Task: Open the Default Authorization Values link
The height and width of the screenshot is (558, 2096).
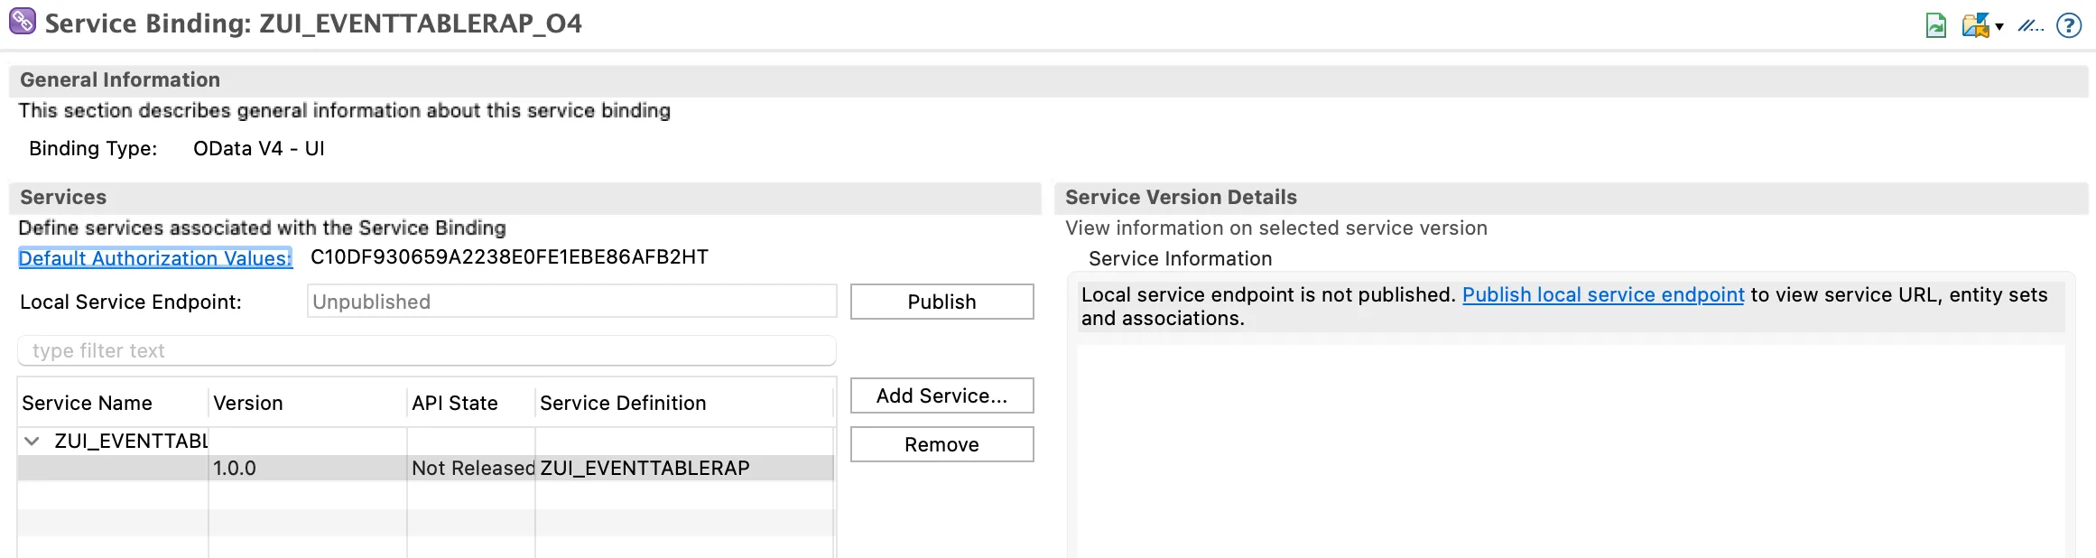Action: 155,258
